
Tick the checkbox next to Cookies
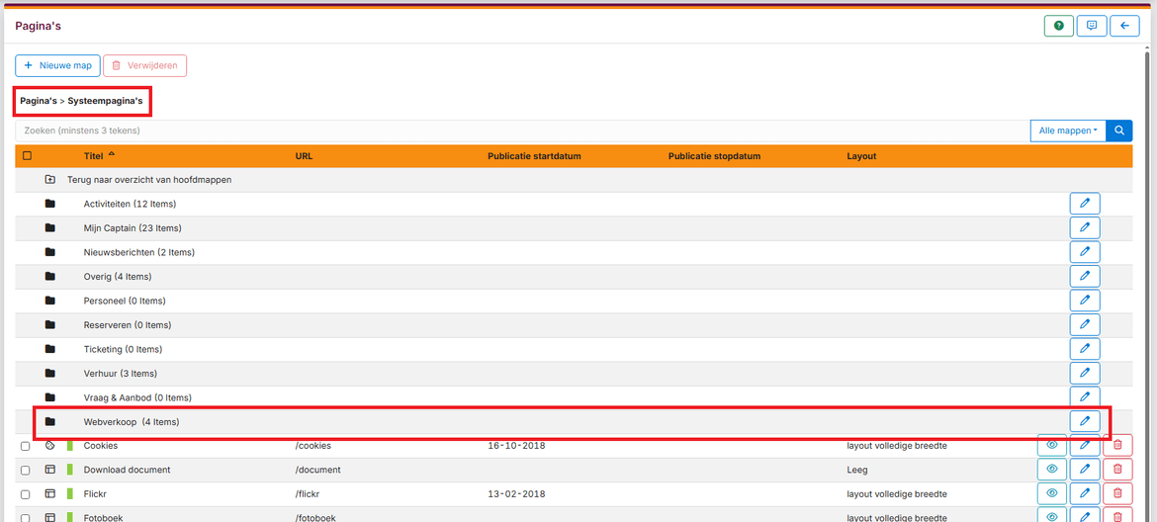pyautogui.click(x=26, y=446)
